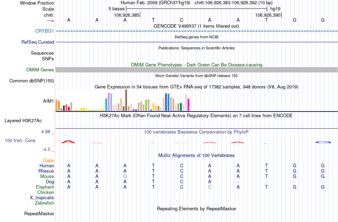Click OMIM Gene Phenotypes track title
Screen dimensions: 338x222
(196, 65)
